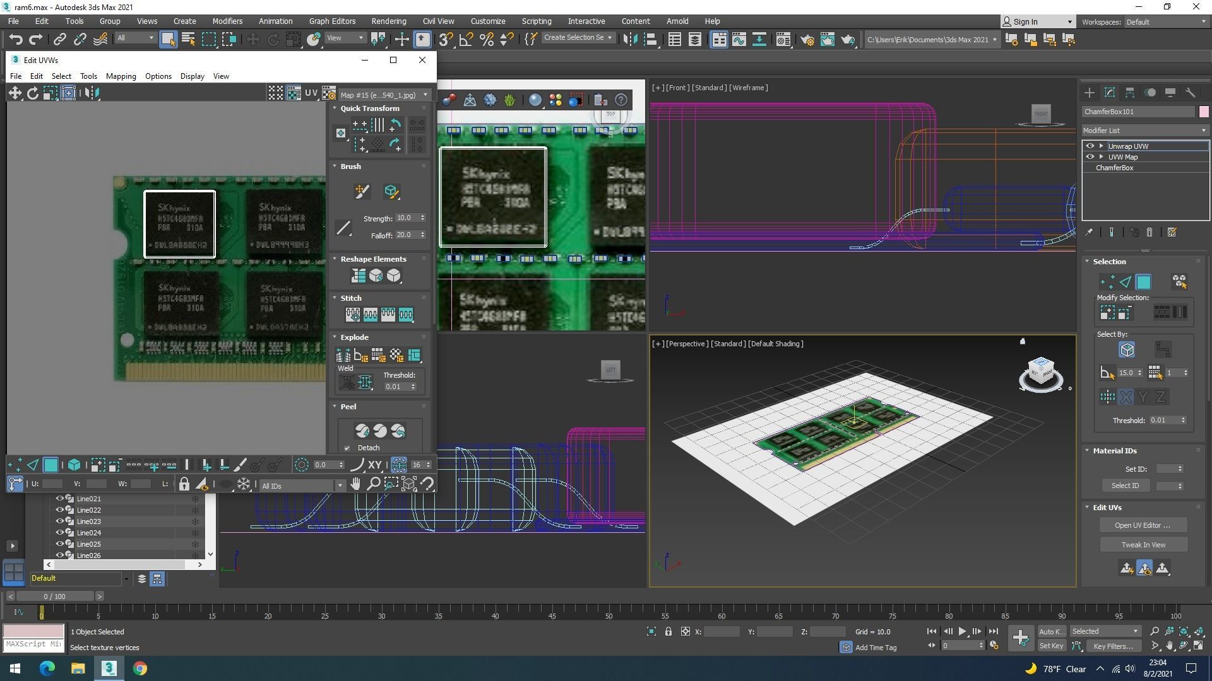
Task: Click the Pan hand tool in Edit UVWs
Action: [355, 484]
